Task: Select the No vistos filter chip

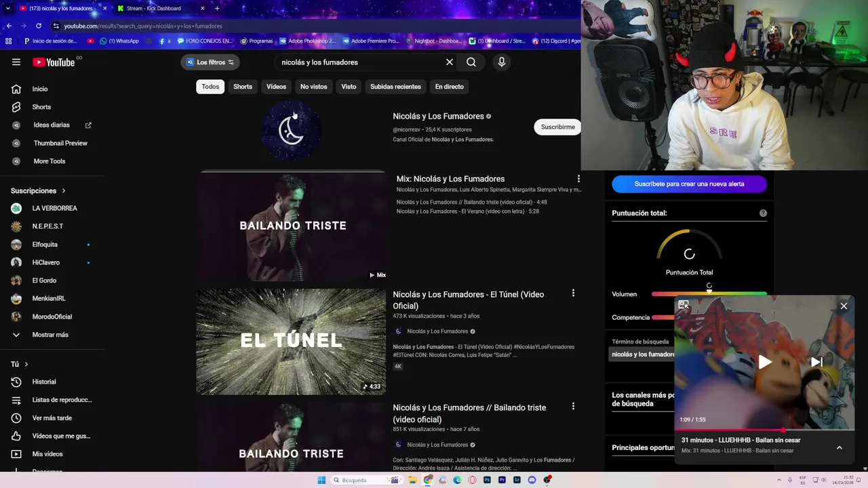Action: pyautogui.click(x=314, y=87)
